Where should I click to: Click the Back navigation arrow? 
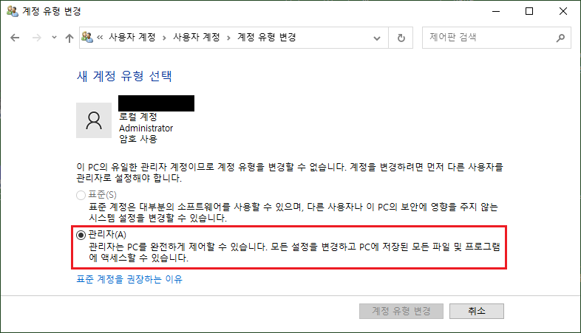15,38
